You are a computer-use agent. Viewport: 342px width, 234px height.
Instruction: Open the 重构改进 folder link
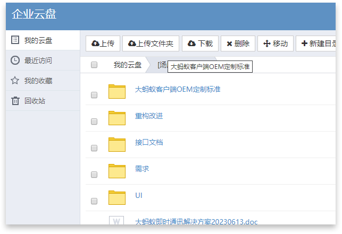pos(149,116)
